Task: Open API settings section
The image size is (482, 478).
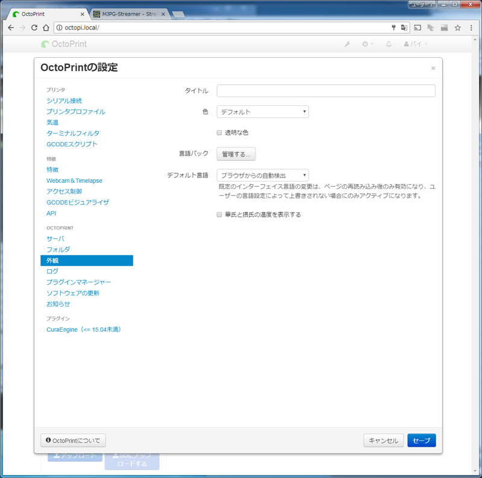Action: tap(51, 214)
